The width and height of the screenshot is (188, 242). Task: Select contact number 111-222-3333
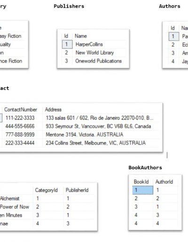20,118
